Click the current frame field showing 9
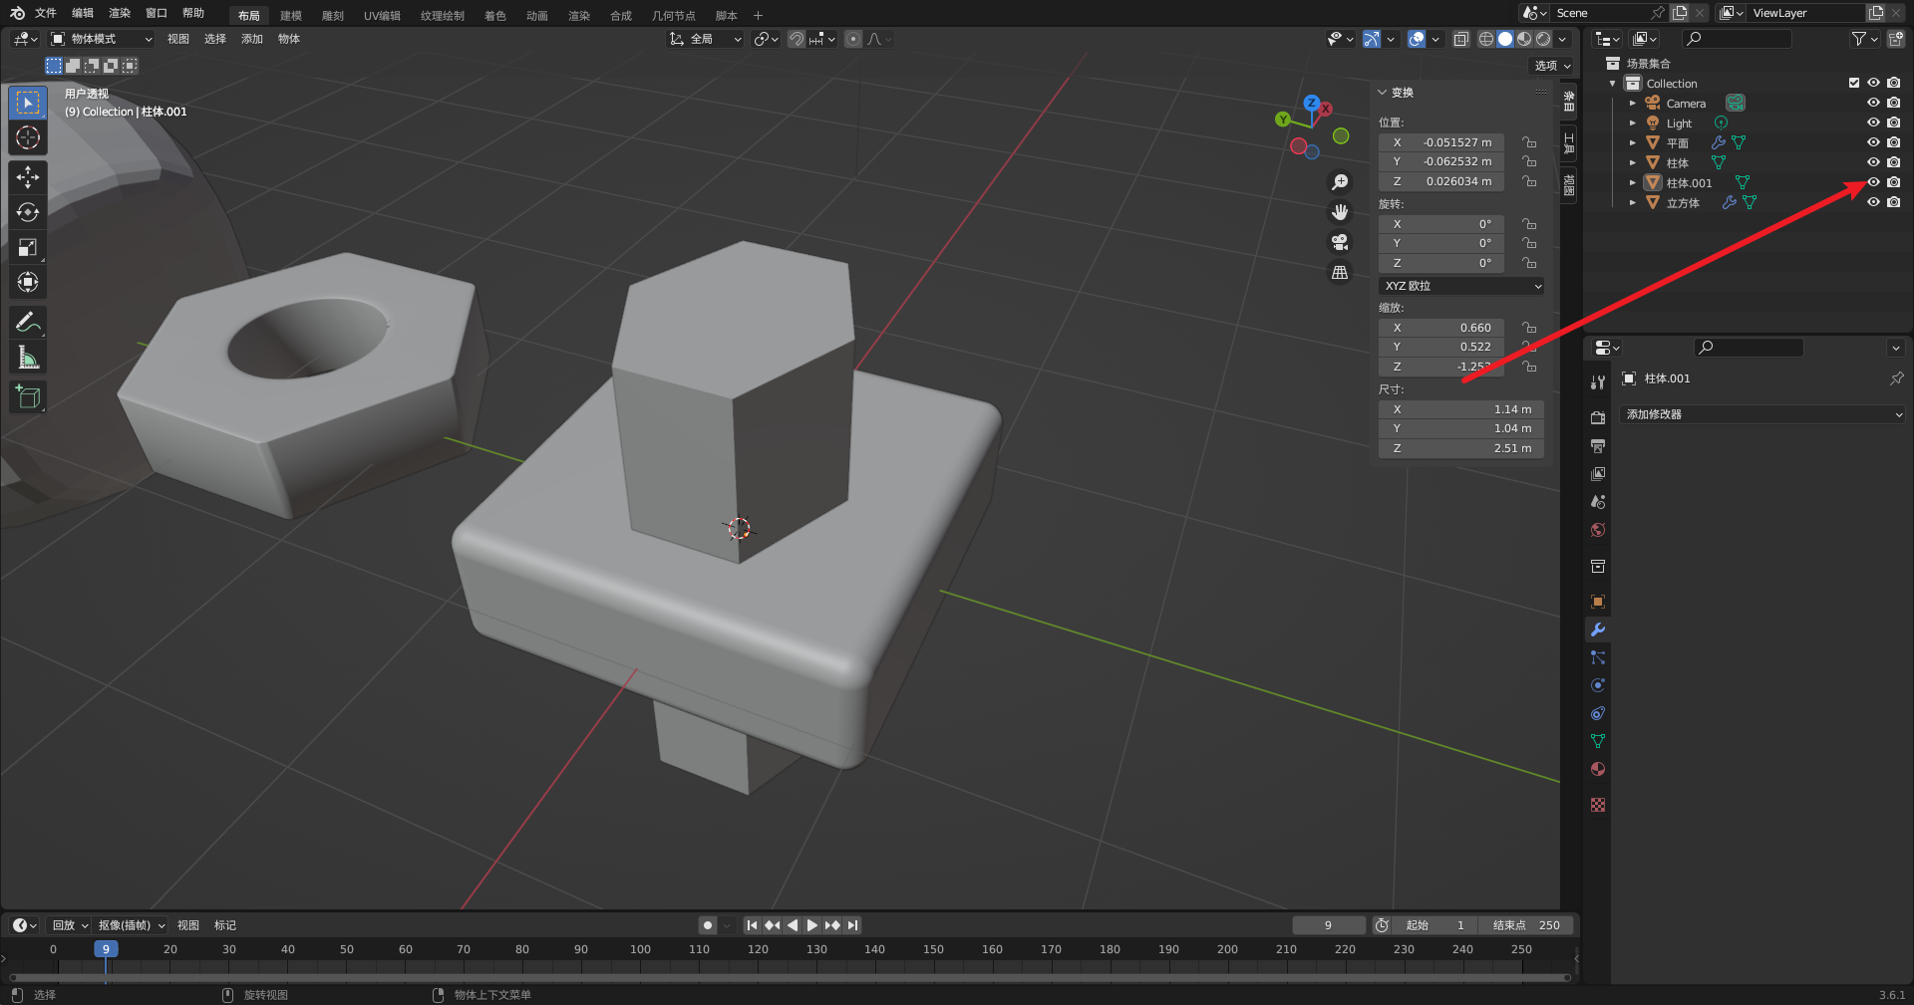Image resolution: width=1914 pixels, height=1005 pixels. point(1329,925)
